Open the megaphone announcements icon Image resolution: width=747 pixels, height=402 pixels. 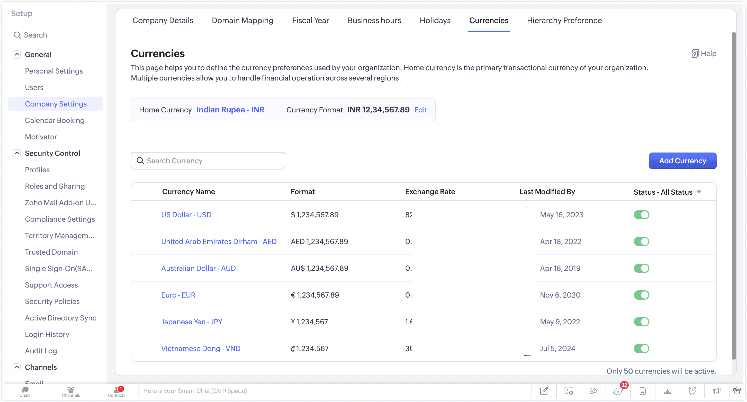717,391
